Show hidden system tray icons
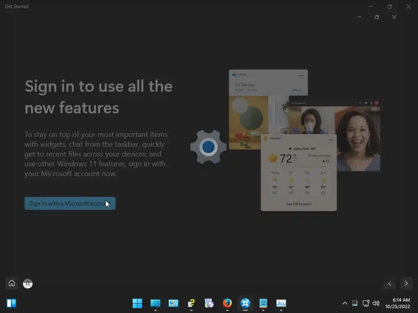This screenshot has width=418, height=313. 345,303
